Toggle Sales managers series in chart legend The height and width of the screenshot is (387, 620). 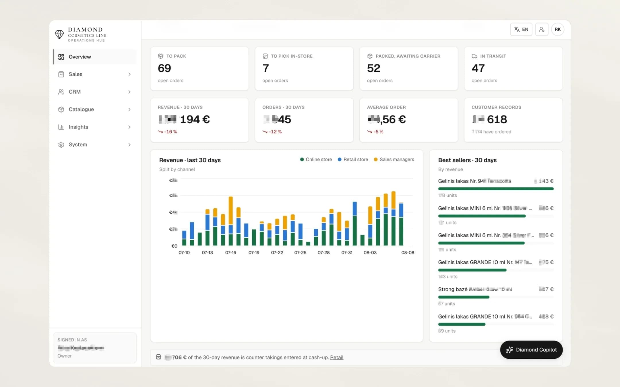(394, 159)
